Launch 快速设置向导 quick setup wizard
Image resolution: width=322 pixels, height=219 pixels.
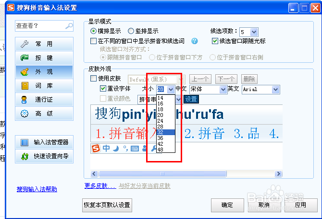coord(44,156)
